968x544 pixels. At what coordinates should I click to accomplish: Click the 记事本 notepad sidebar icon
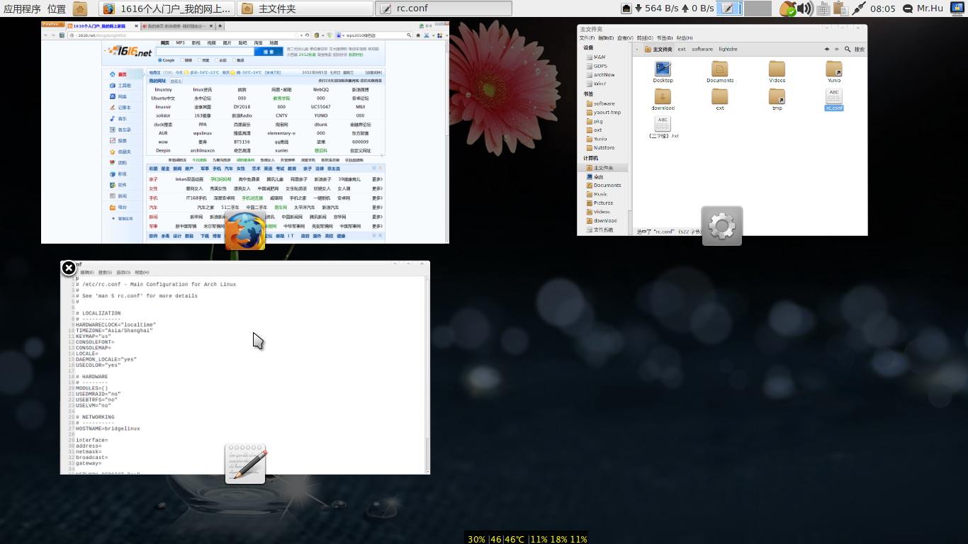pos(113,107)
